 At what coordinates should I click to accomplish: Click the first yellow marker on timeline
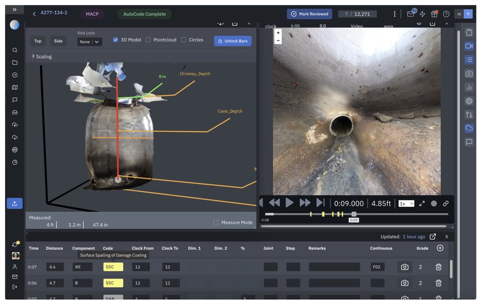311,214
